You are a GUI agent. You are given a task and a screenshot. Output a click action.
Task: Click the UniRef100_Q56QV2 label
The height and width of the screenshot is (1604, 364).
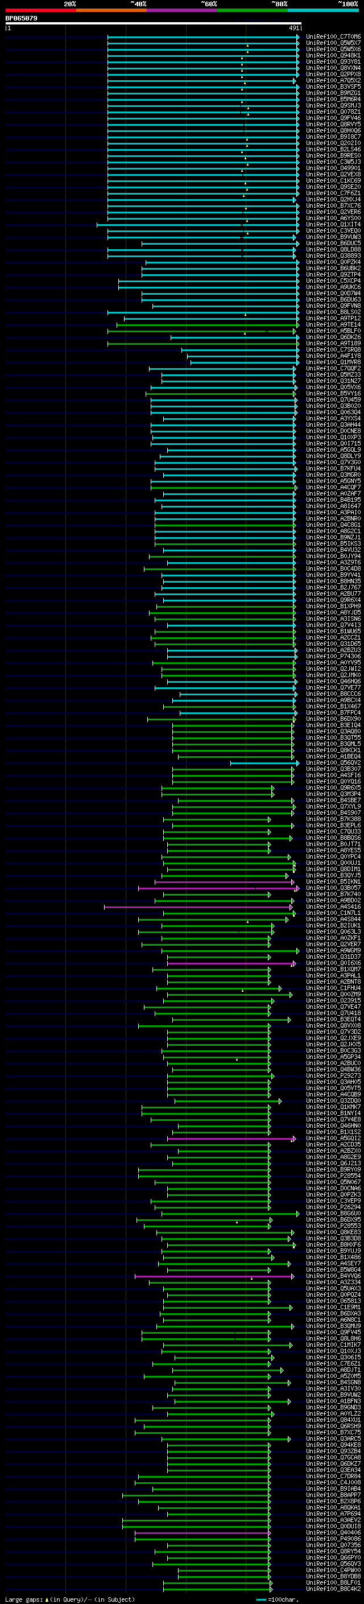click(333, 763)
